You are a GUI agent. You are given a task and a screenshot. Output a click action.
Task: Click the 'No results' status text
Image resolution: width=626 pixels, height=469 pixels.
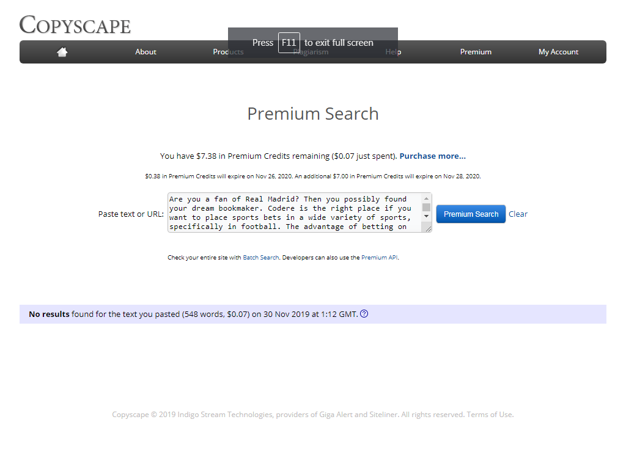click(49, 314)
